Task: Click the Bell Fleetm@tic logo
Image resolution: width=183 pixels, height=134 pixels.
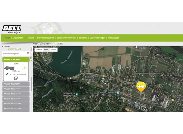Action: [x=12, y=29]
